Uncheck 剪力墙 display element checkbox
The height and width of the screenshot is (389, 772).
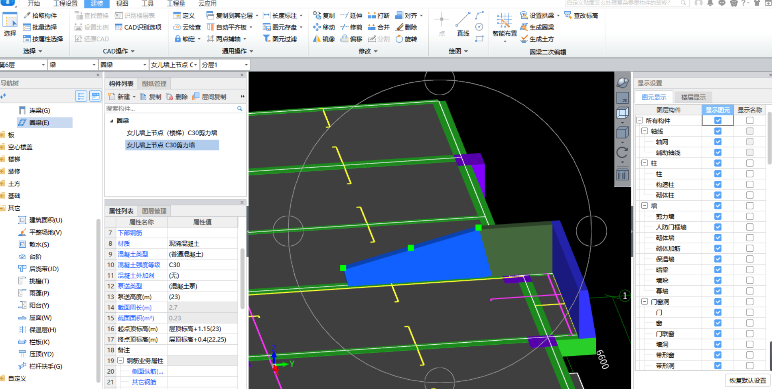click(718, 216)
